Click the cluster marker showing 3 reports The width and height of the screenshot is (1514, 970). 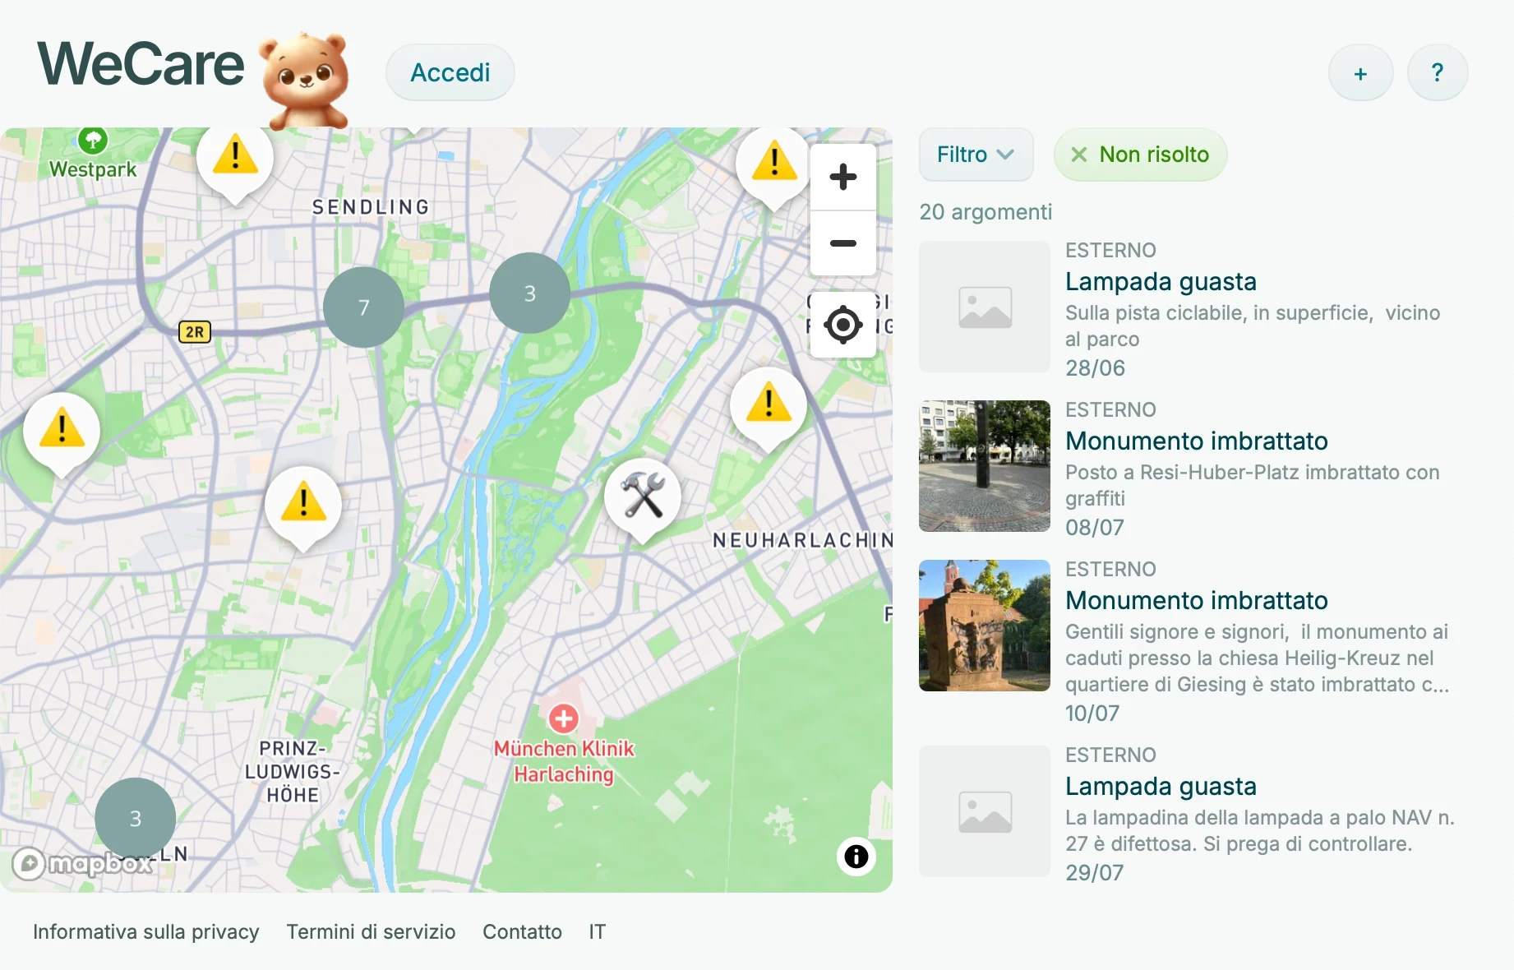529,292
